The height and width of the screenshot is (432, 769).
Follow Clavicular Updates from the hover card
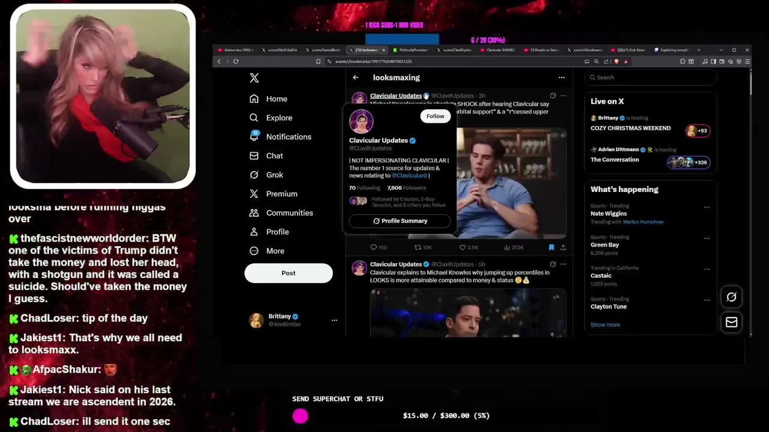point(435,116)
